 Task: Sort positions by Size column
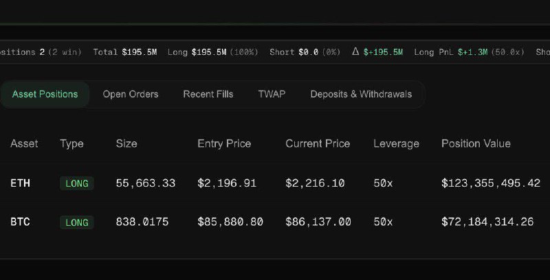[126, 143]
